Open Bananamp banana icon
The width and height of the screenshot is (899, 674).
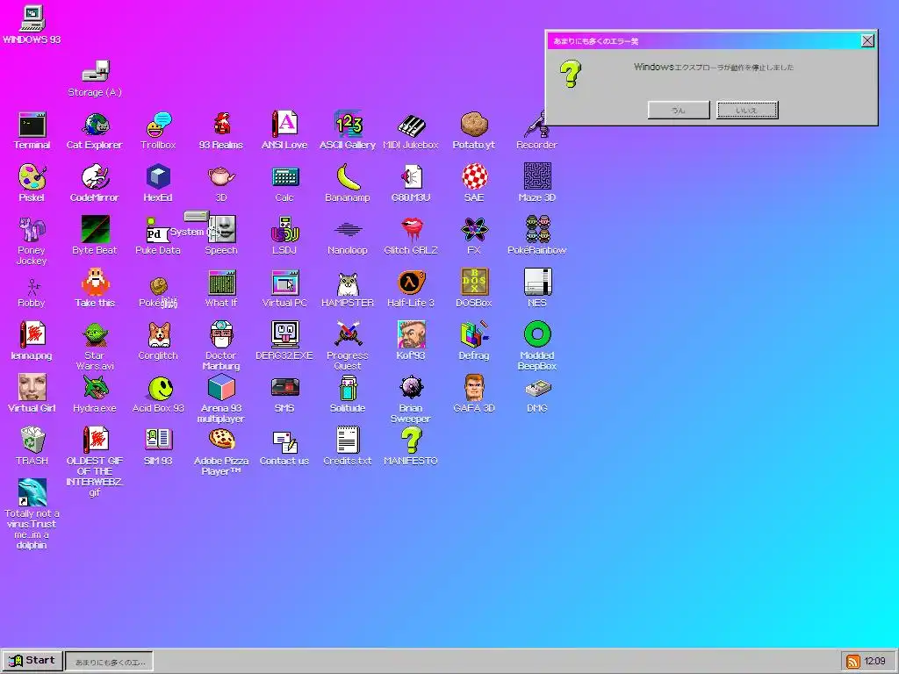348,177
